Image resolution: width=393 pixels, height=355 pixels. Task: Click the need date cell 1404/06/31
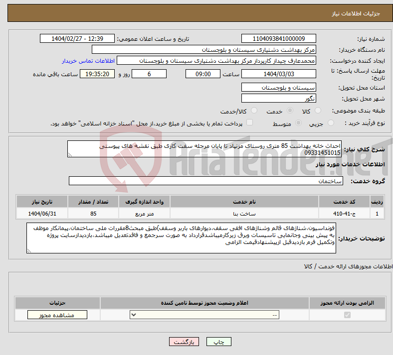coord(42,214)
